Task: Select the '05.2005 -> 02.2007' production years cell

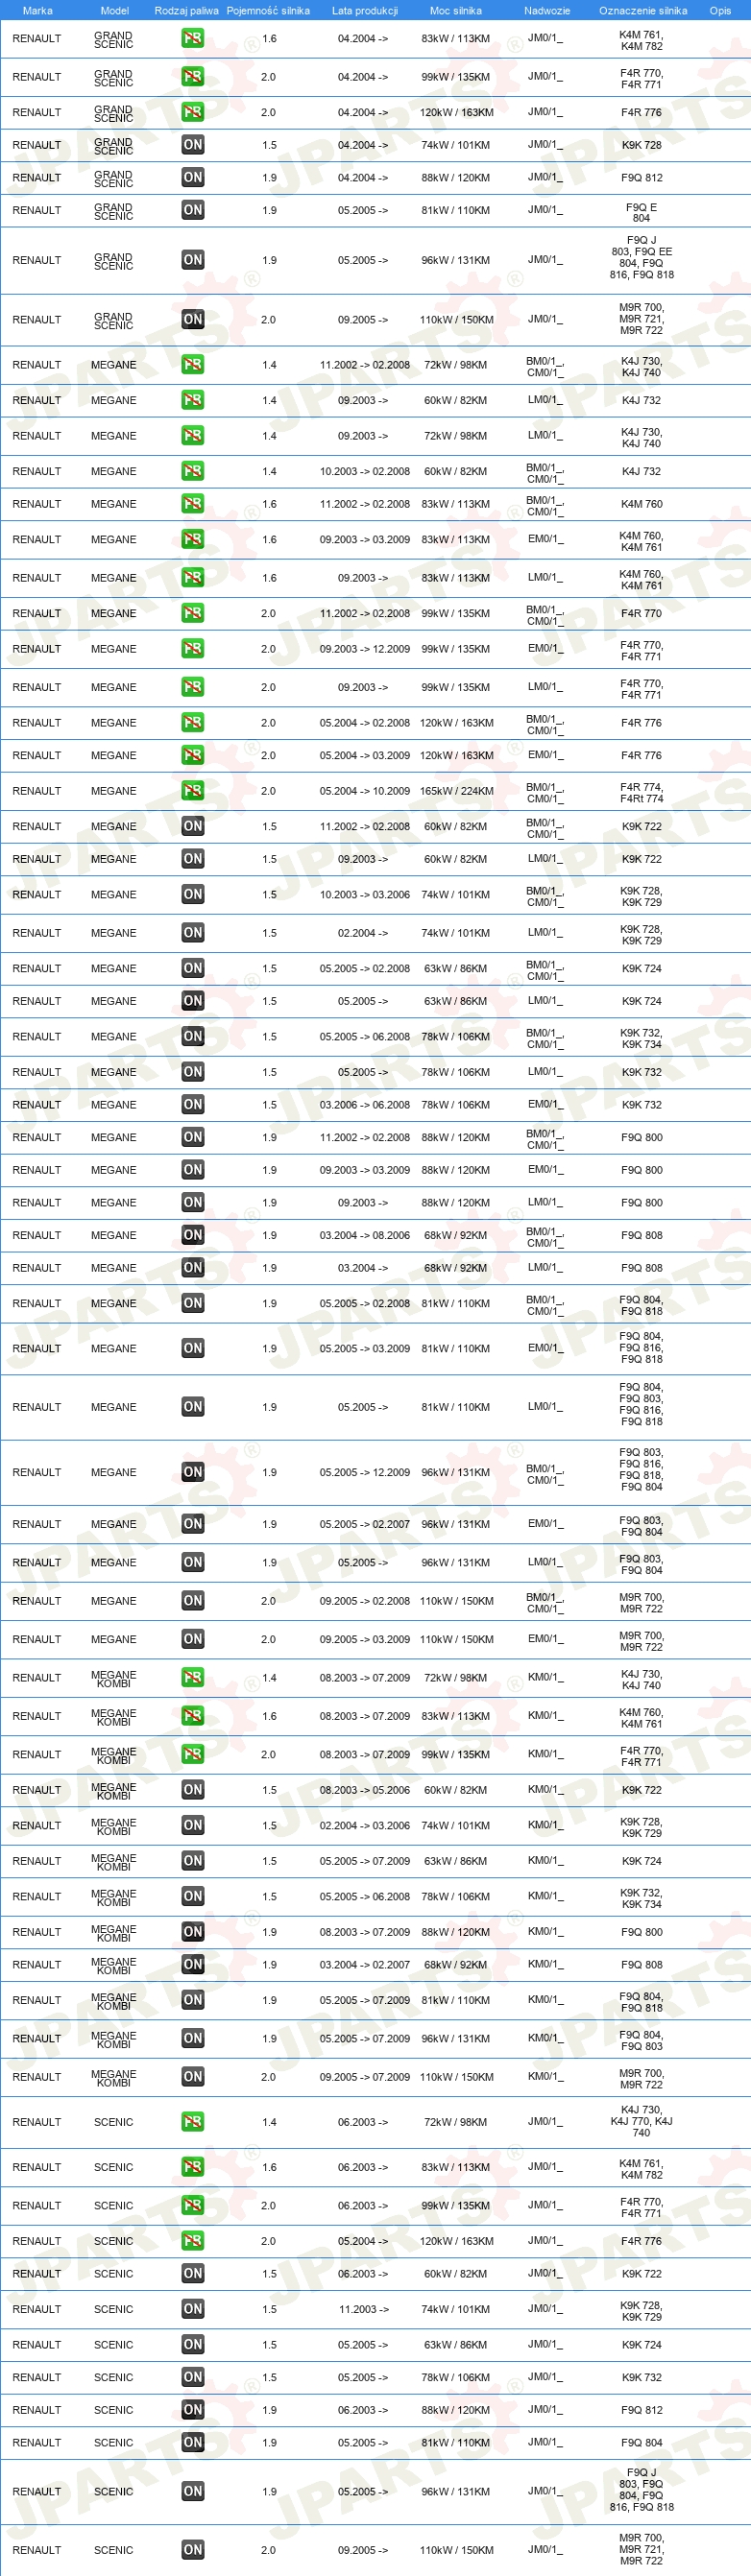Action: click(365, 1524)
